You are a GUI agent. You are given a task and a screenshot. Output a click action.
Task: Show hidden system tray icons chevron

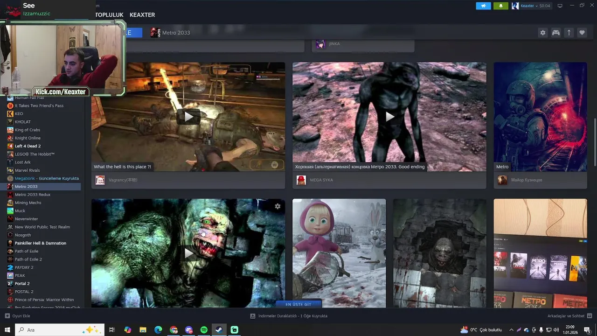coord(512,330)
